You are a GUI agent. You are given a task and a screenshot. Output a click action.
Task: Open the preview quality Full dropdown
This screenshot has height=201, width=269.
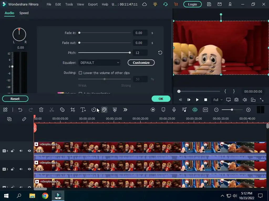[x=218, y=100]
